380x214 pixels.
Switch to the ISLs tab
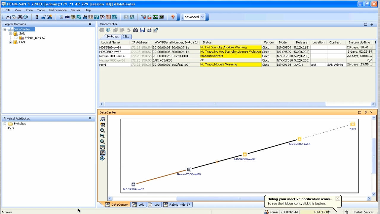coord(126,37)
